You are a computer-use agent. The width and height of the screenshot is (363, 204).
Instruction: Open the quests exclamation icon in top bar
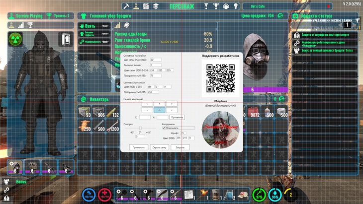[206, 6]
